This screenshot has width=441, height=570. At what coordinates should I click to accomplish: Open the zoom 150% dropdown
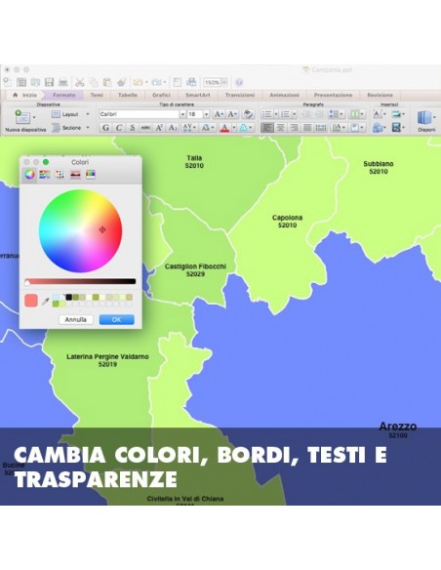click(x=224, y=83)
